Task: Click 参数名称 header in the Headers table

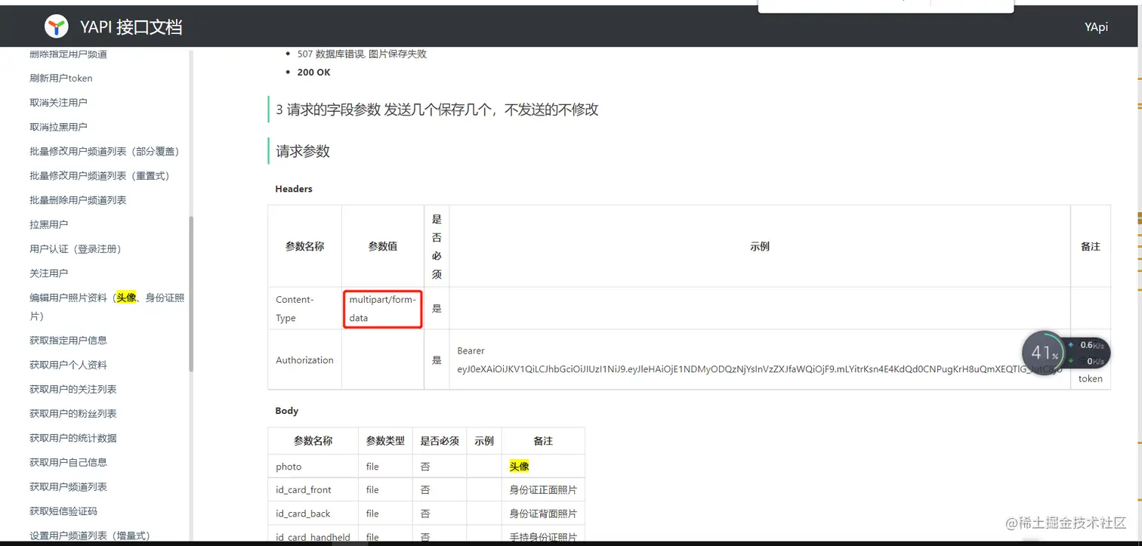Action: 304,246
